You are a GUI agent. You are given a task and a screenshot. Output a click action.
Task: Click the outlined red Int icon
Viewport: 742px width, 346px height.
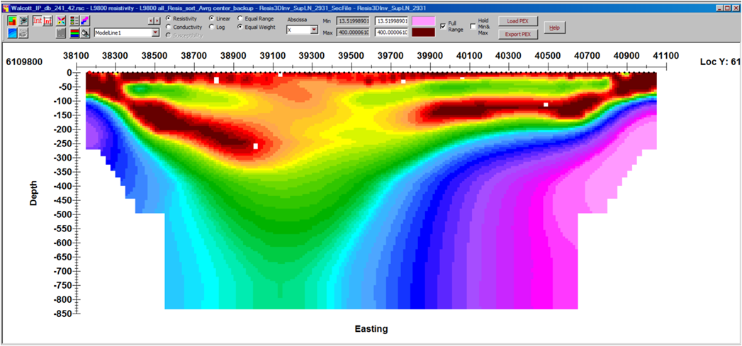click(x=37, y=21)
